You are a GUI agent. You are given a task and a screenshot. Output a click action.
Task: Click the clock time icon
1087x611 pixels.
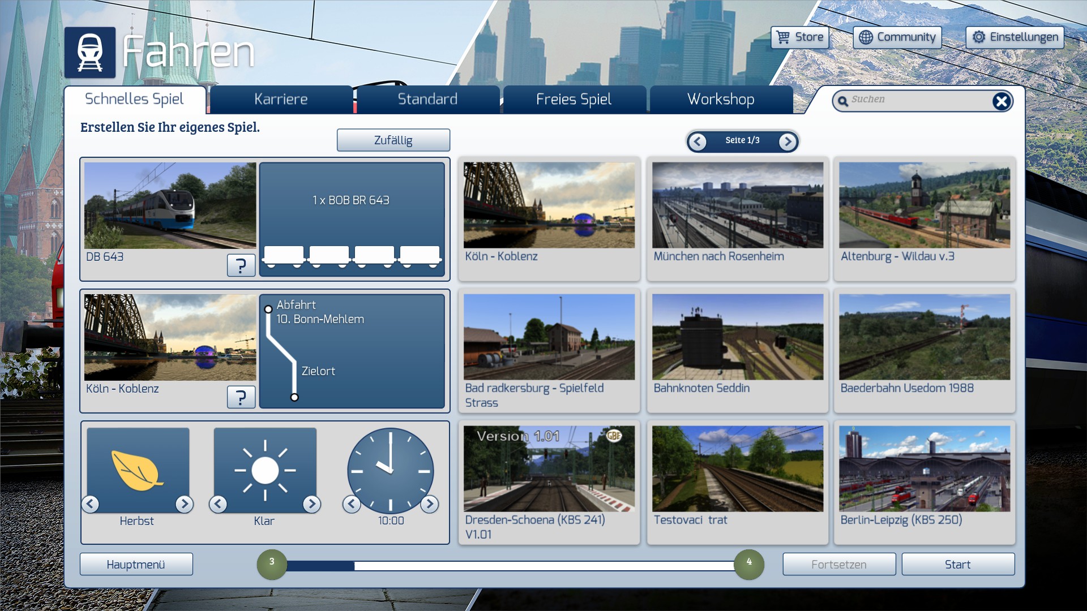point(390,470)
